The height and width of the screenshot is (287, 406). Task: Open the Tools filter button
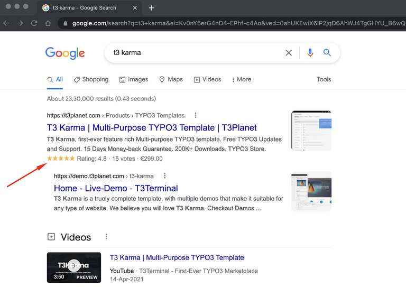click(324, 79)
